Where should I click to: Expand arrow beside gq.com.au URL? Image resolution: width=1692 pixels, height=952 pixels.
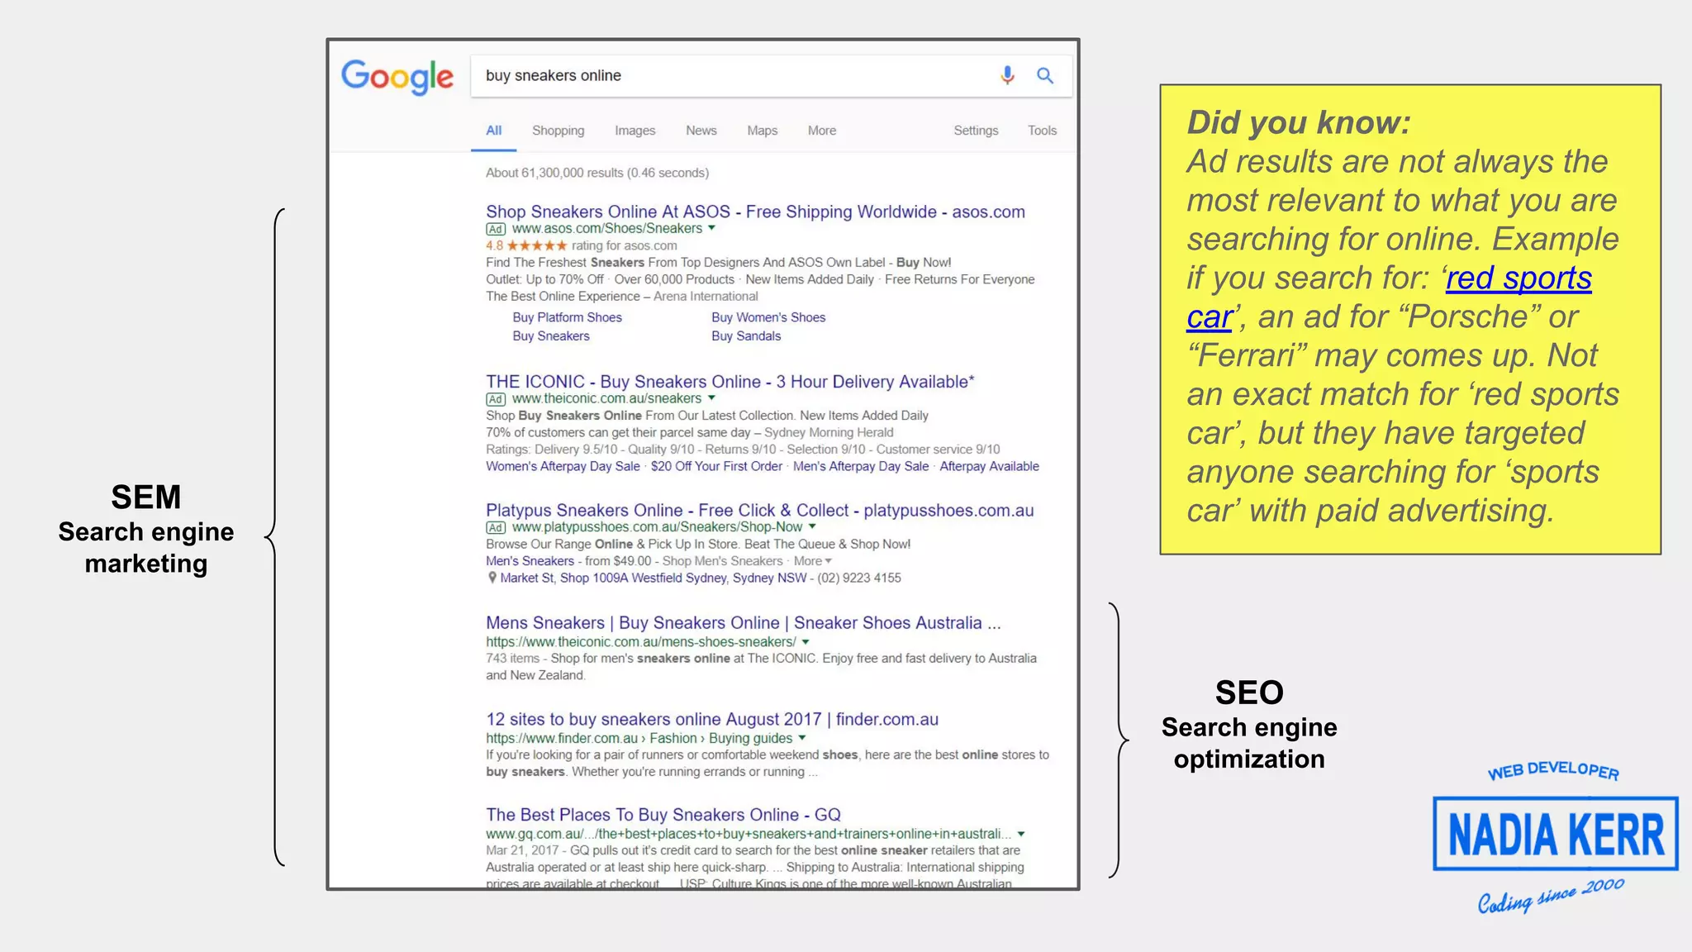tap(1021, 834)
